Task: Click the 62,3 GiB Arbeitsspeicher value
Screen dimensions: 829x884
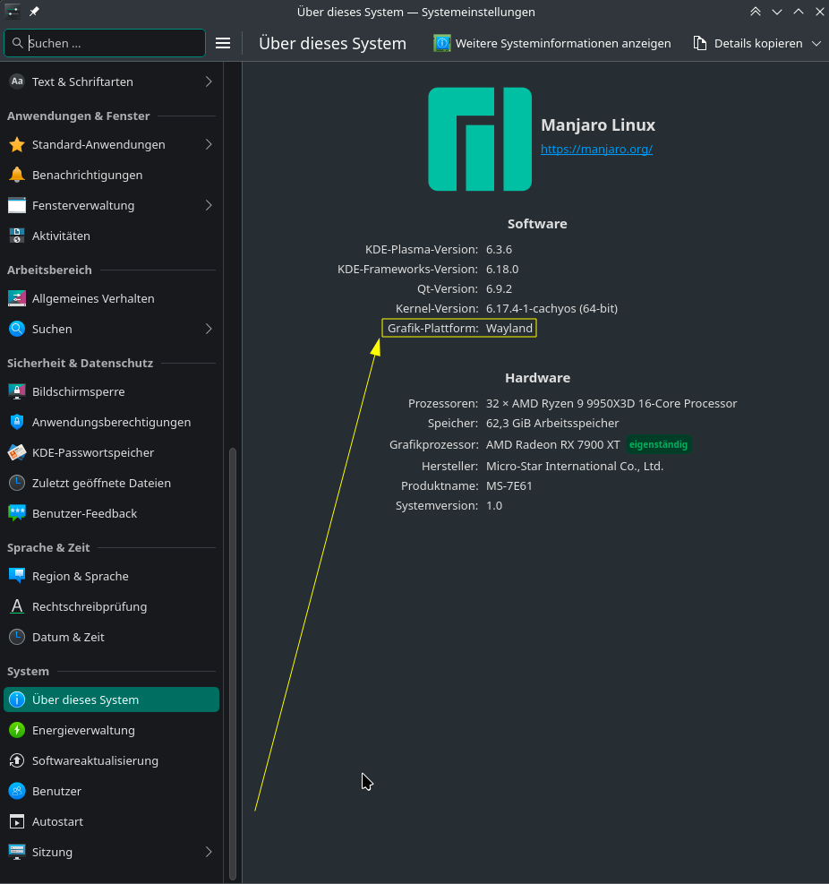Action: pos(552,423)
